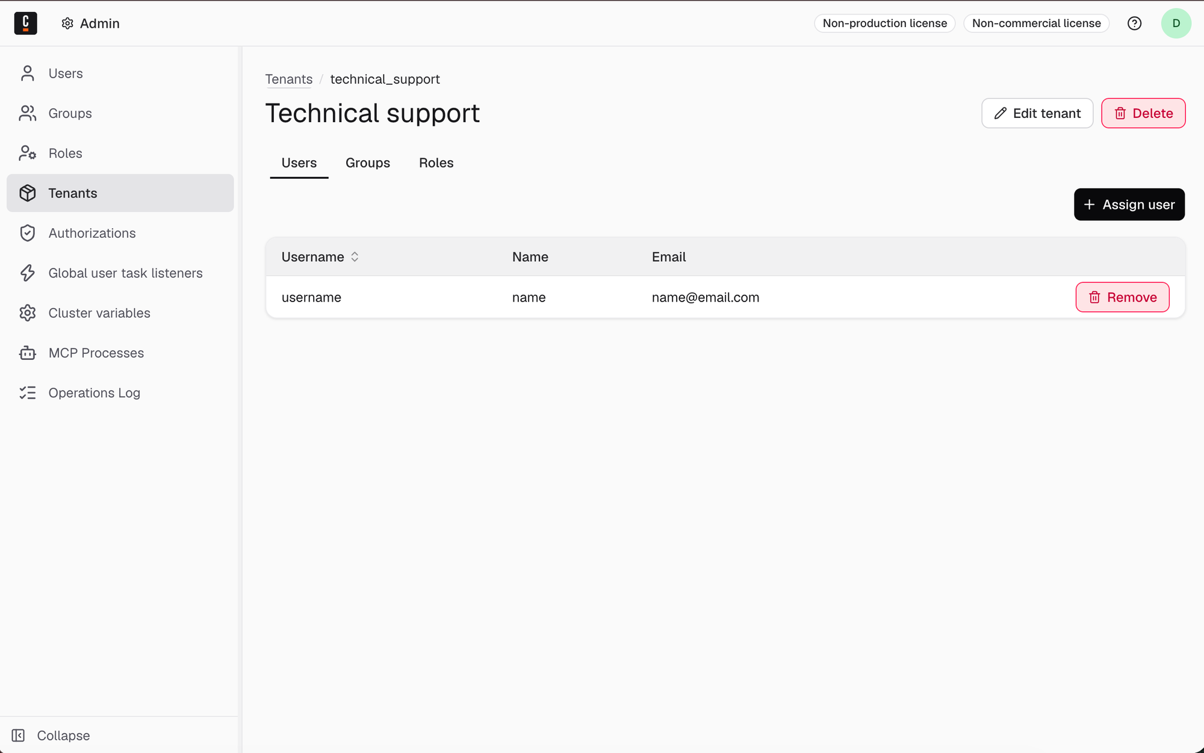
Task: Click the Collapse label in sidebar footer
Action: [x=63, y=736]
